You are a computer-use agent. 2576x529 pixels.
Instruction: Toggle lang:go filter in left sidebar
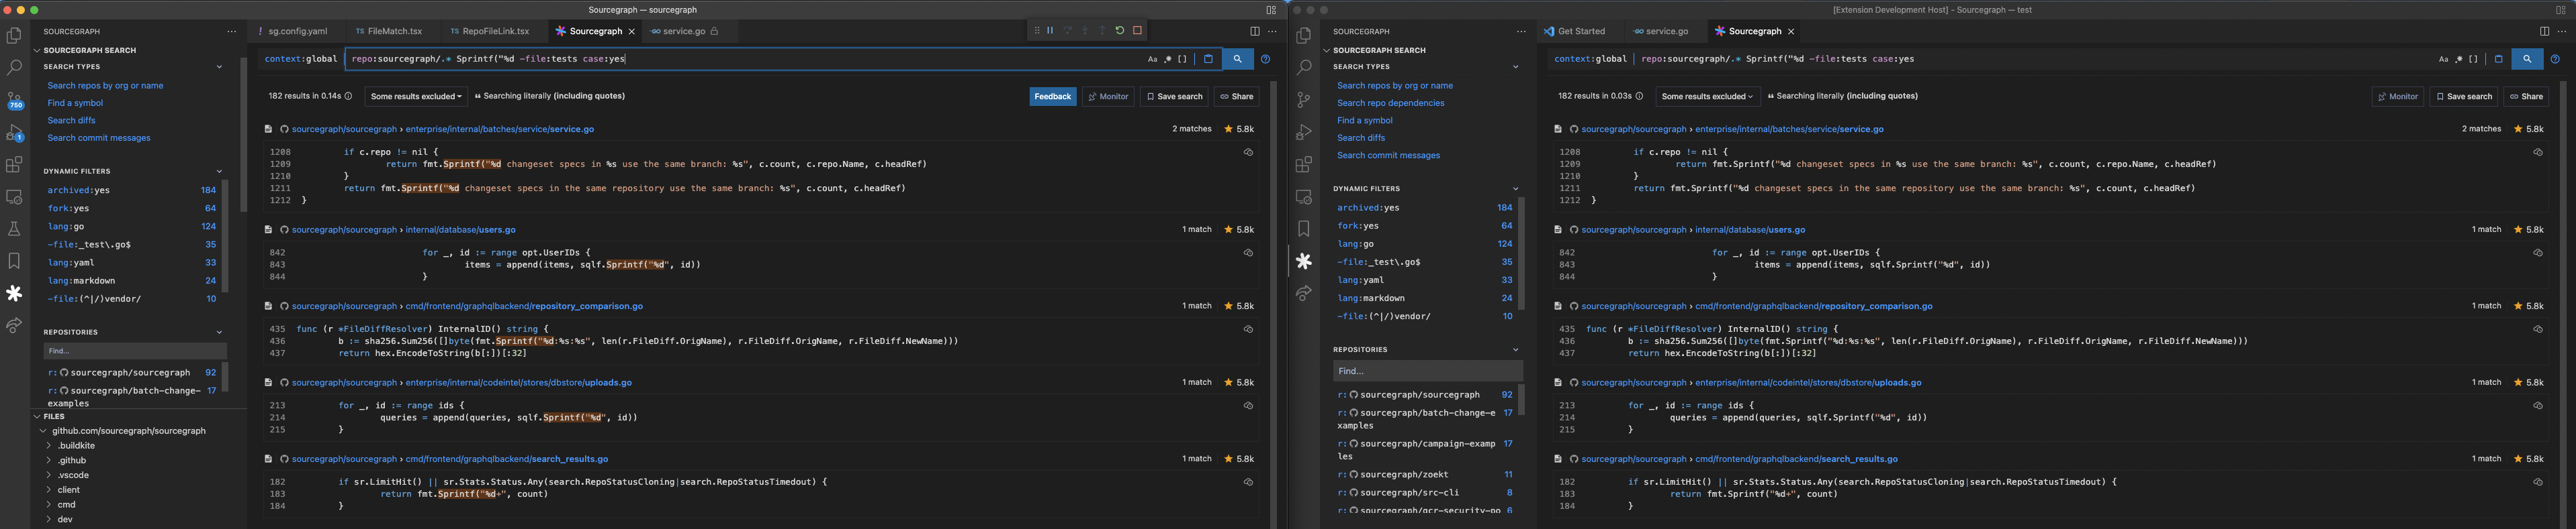(x=131, y=227)
